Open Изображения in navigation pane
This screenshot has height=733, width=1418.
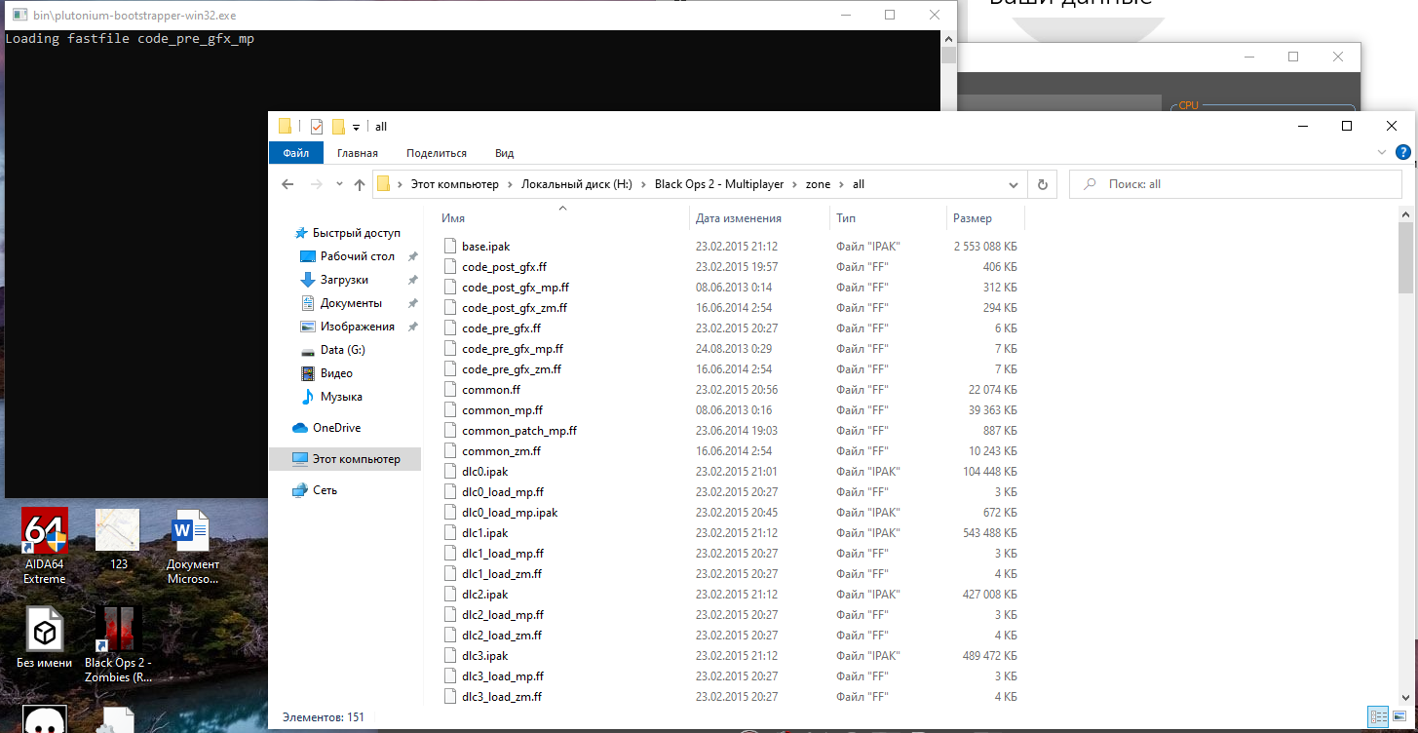(x=357, y=327)
